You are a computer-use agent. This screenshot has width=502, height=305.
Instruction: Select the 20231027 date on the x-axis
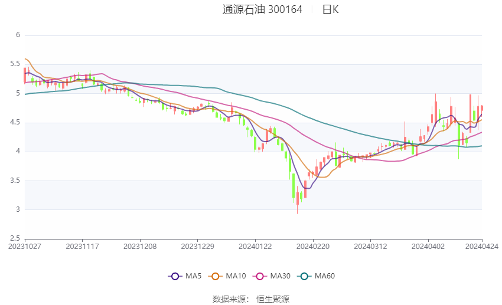(25, 246)
